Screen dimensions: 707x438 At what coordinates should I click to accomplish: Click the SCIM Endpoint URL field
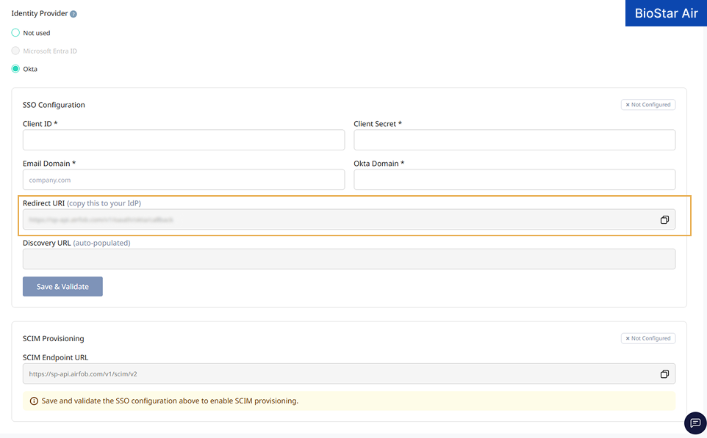pos(349,373)
